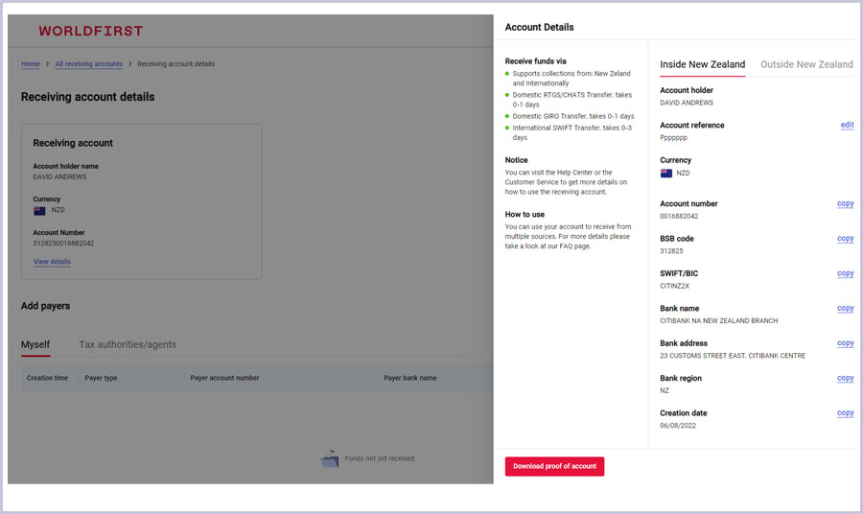Image resolution: width=863 pixels, height=514 pixels.
Task: Click the New Zealand flag under Currency in panel
Action: tap(666, 174)
